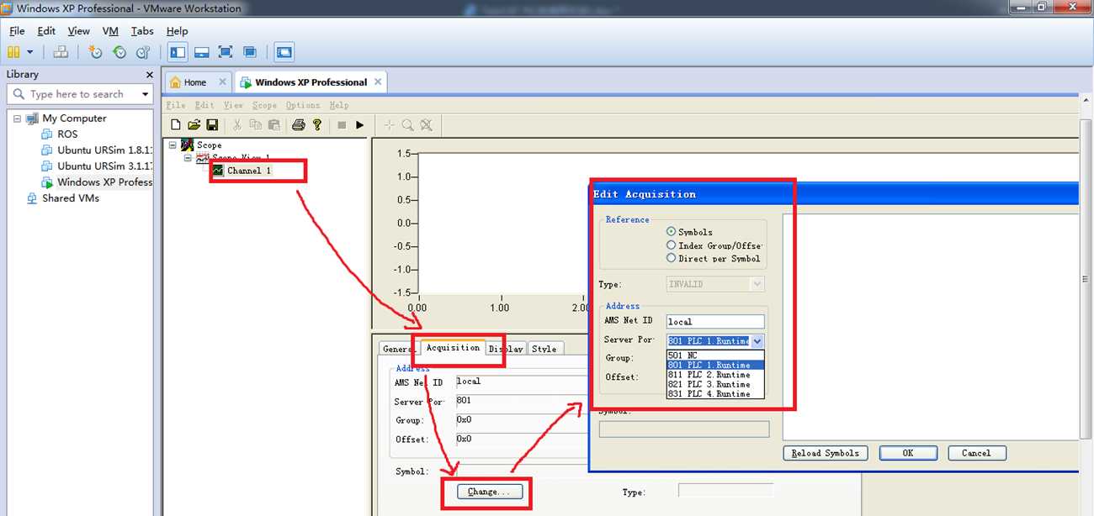Viewport: 1094px width, 516px height.
Task: Toggle the thumbnail bar view icon
Action: pos(201,52)
